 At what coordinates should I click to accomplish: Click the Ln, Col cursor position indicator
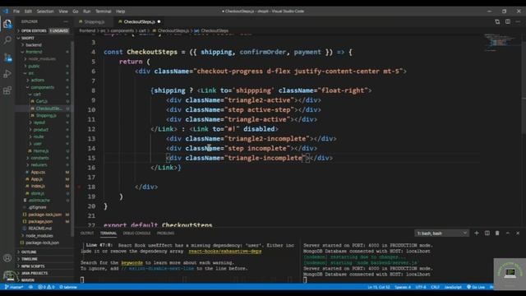(x=379, y=287)
